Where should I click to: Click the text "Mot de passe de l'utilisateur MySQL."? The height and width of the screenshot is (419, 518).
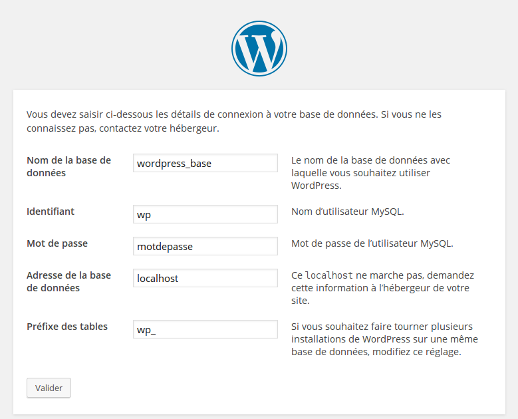click(x=372, y=243)
